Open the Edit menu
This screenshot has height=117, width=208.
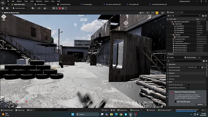[x=13, y=1]
